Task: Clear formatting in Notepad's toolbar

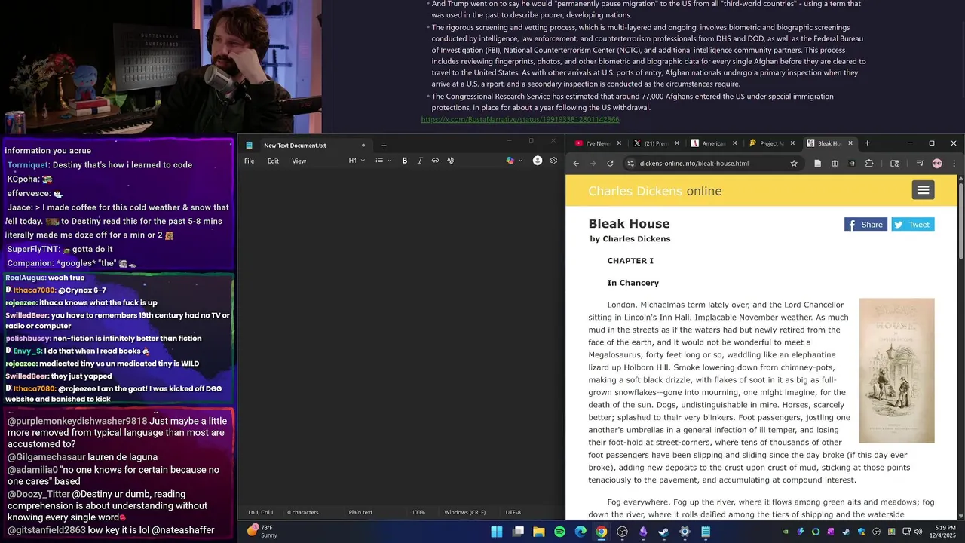Action: click(450, 161)
